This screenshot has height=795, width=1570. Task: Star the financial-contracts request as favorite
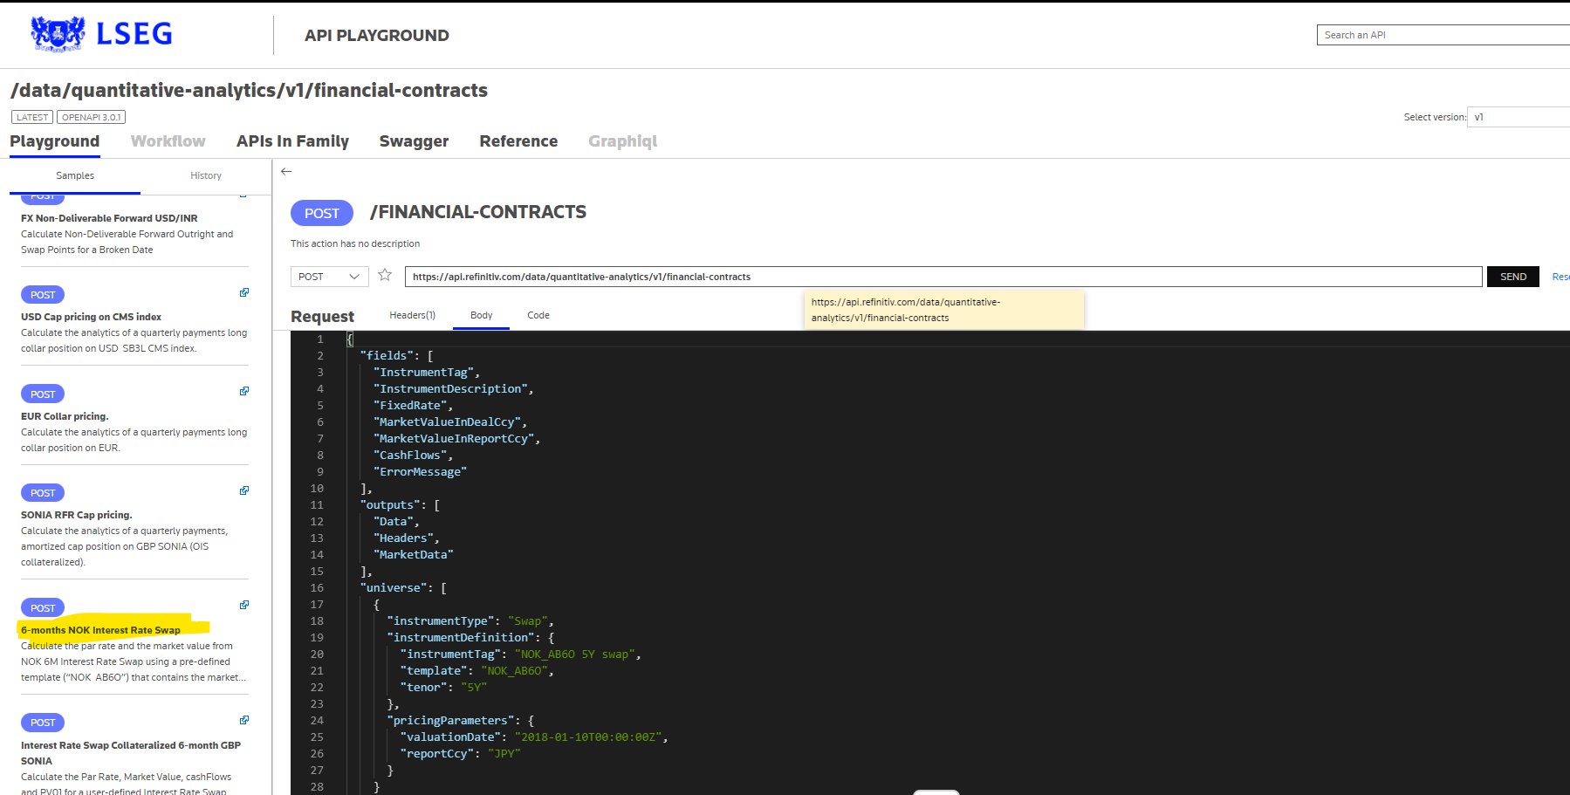pyautogui.click(x=385, y=275)
